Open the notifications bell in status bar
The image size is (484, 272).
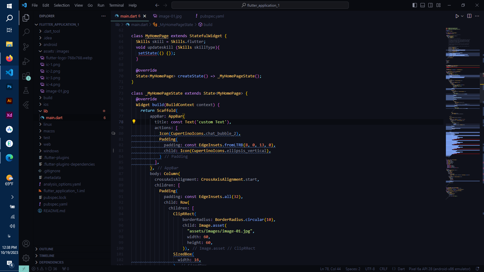tap(478, 269)
